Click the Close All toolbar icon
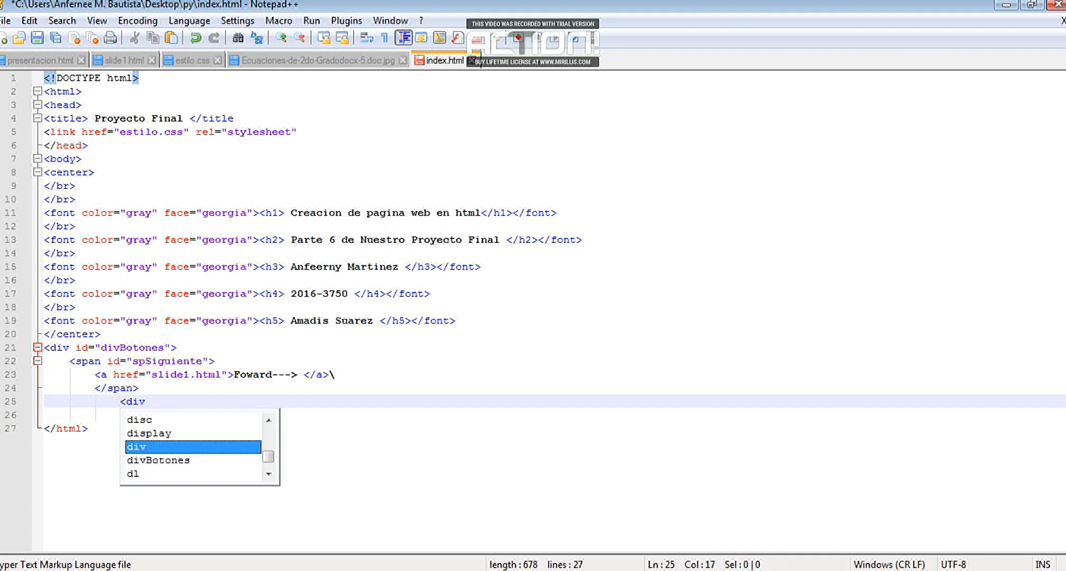 pyautogui.click(x=93, y=38)
